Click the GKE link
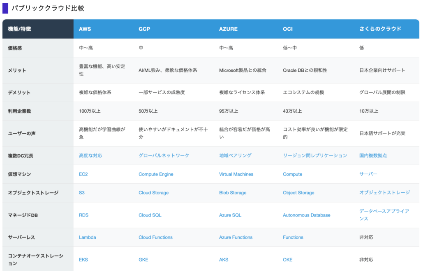This screenshot has height=271, width=421. tap(143, 260)
